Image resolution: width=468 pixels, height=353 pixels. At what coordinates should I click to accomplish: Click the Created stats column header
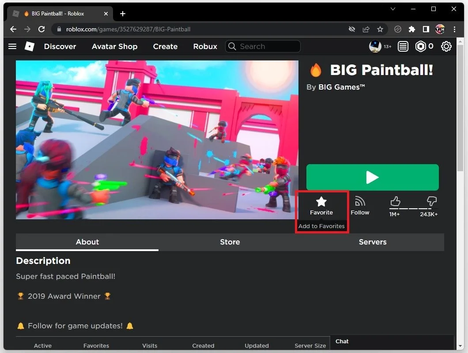(203, 345)
